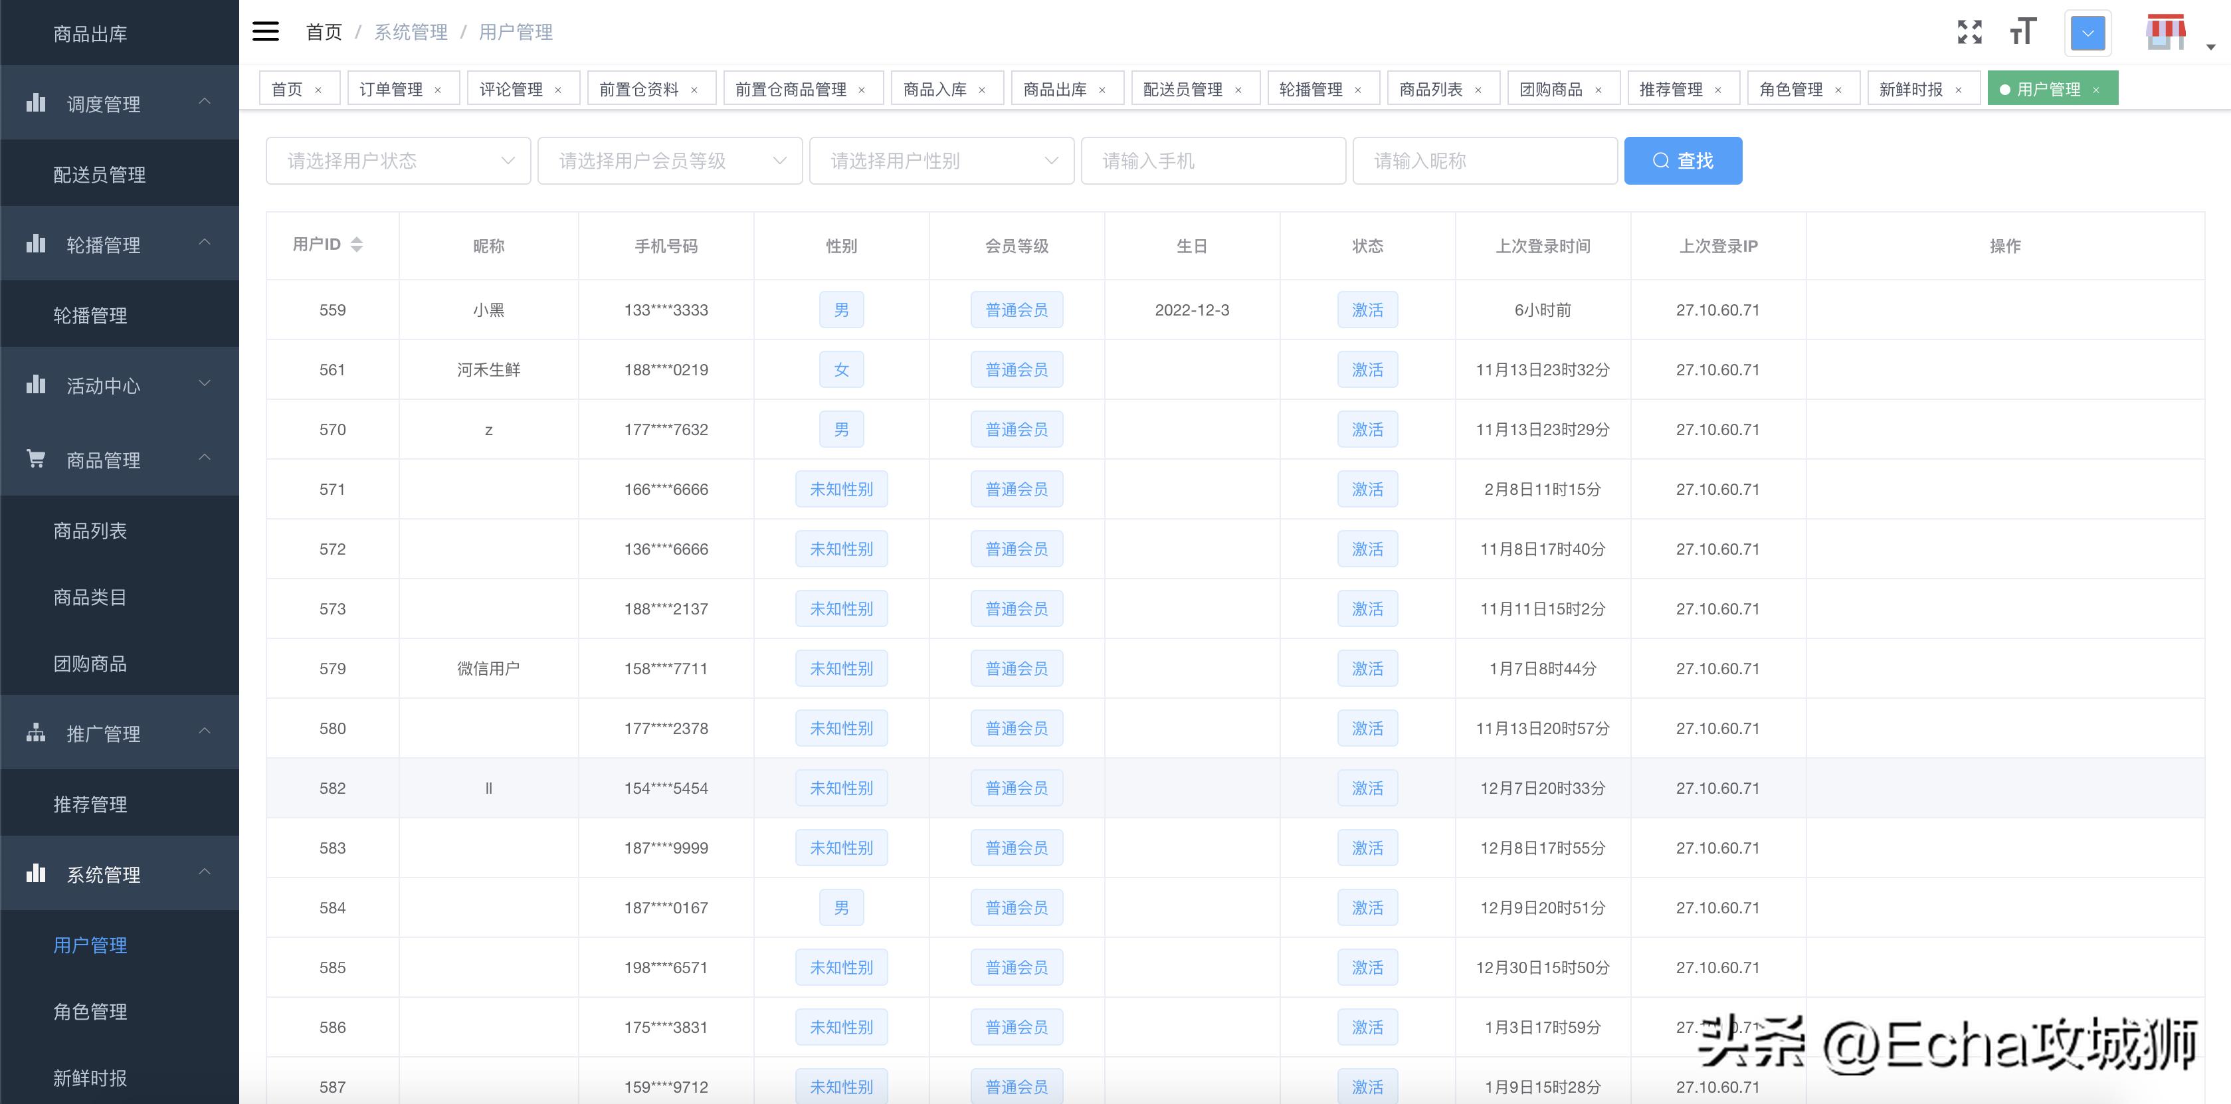Switch to the 订单管理 tab
This screenshot has width=2231, height=1104.
tap(391, 88)
